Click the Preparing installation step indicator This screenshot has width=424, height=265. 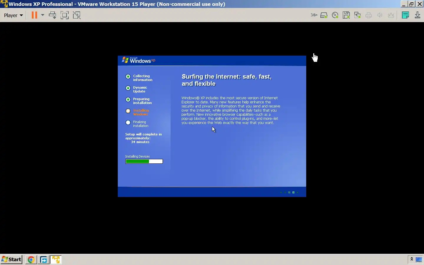click(128, 100)
